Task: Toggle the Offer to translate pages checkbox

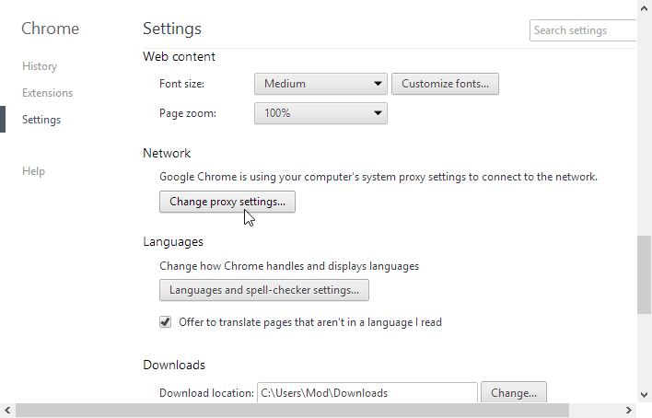Action: coord(166,322)
